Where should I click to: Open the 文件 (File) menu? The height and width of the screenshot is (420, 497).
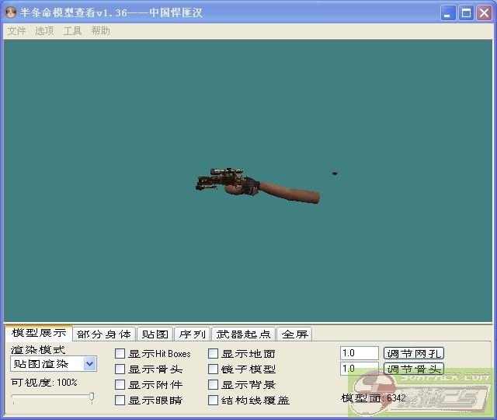(16, 31)
